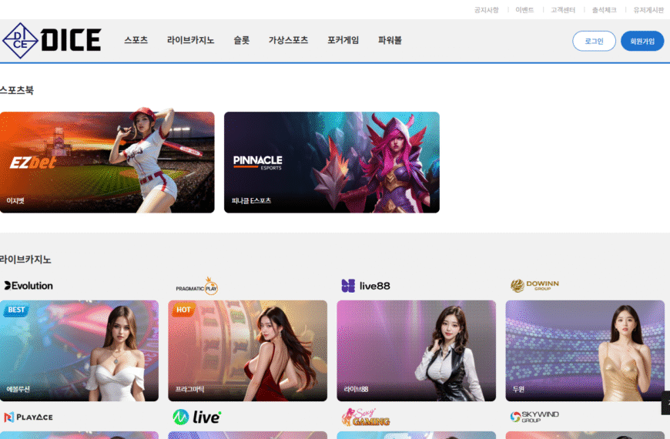The width and height of the screenshot is (670, 439).
Task: Select the Evolution 에볼루션 casino card
Action: click(x=79, y=350)
